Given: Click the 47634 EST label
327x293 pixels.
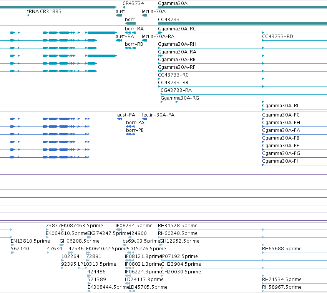Looking at the screenshot, I should (x=55, y=249).
